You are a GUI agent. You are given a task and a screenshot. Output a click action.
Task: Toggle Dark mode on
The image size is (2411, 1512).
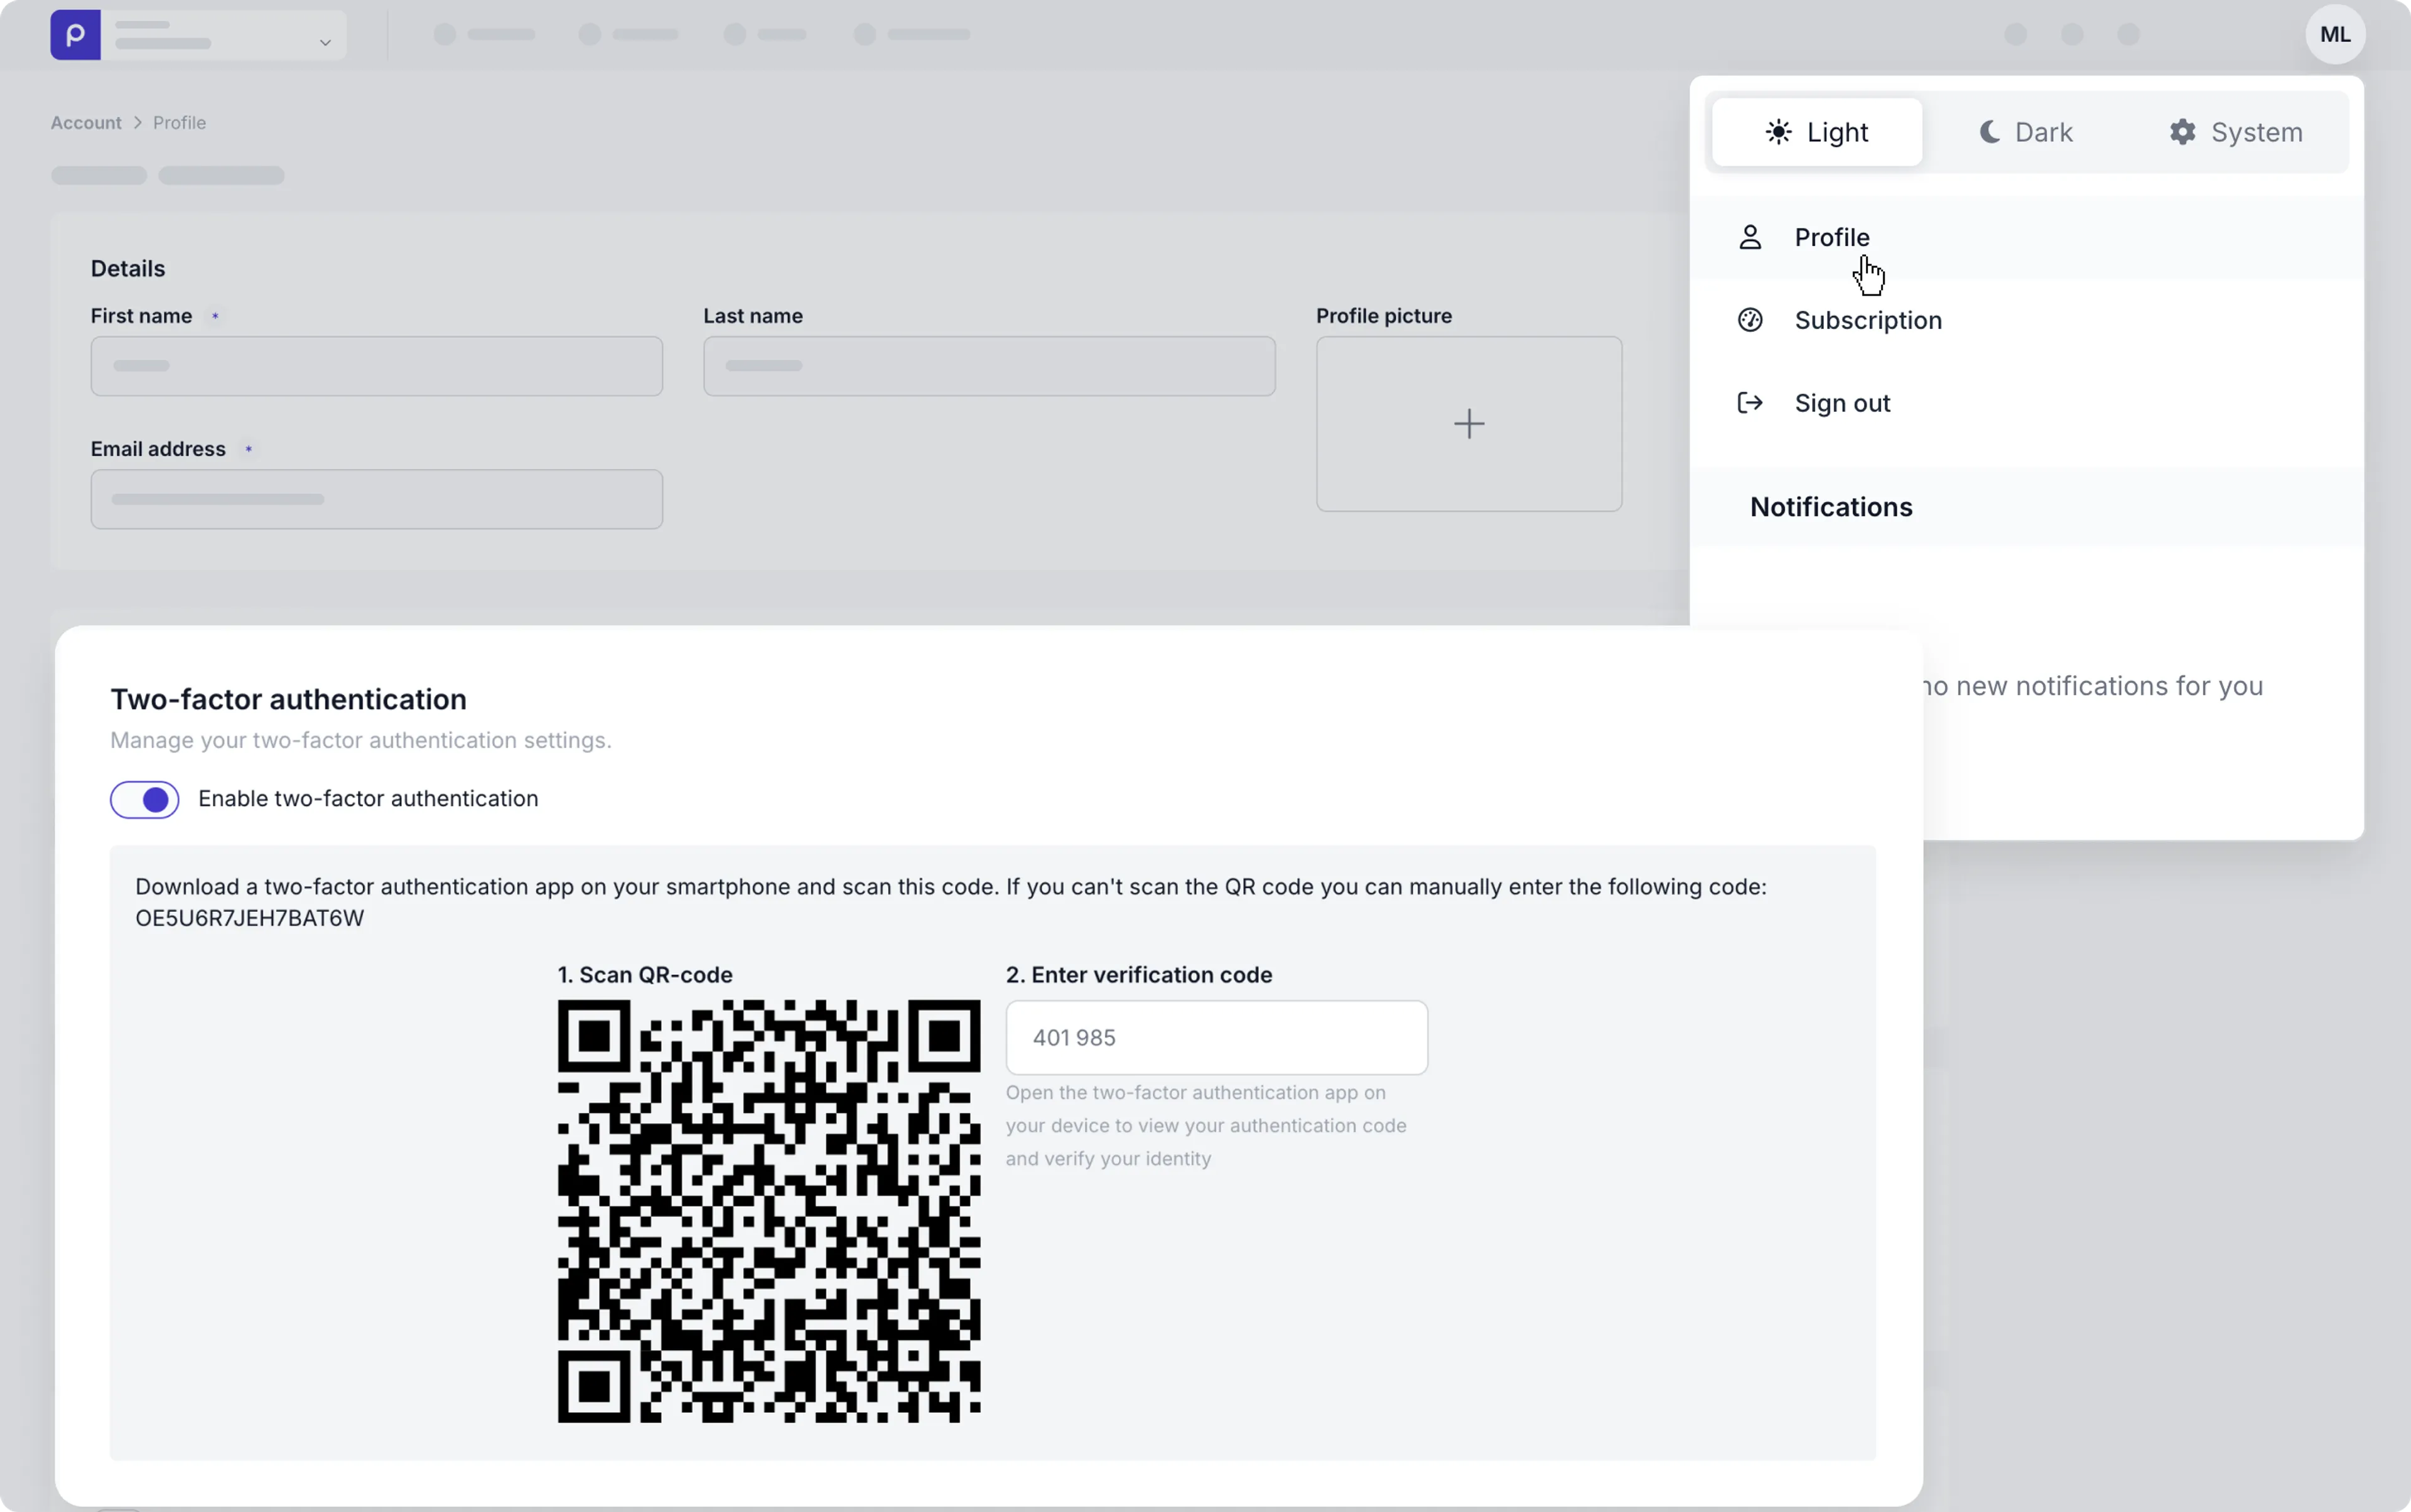pos(2026,131)
